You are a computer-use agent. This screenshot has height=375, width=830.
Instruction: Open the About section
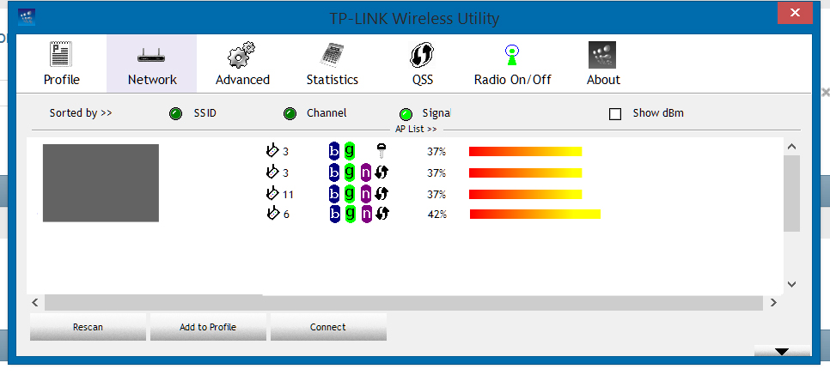(603, 64)
